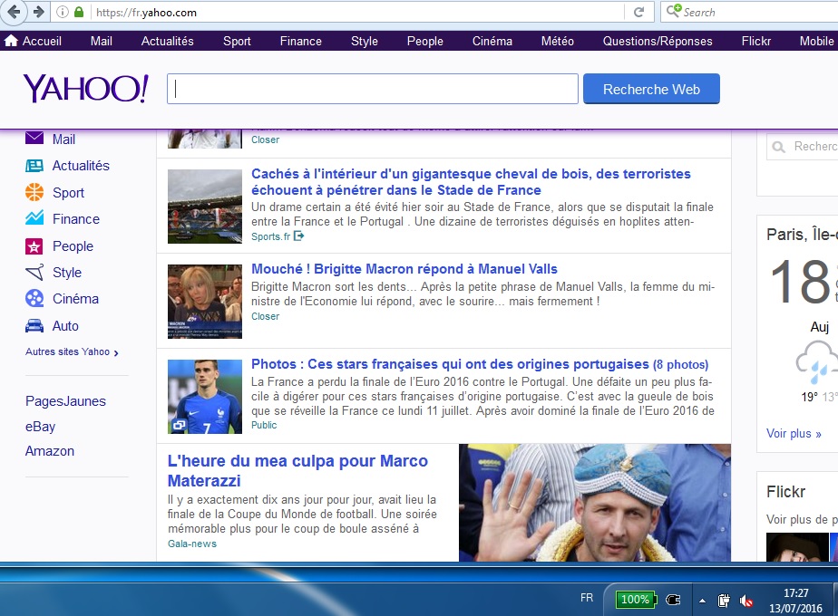
Task: Click the muted volume icon in system tray
Action: point(746,602)
